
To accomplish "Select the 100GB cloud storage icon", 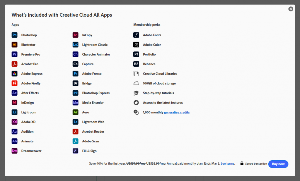I will (x=136, y=83).
